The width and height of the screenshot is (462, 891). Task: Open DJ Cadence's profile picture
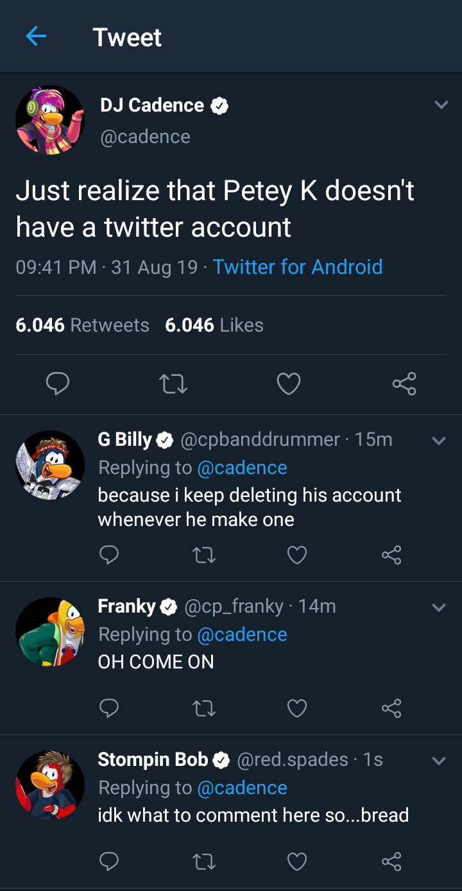click(50, 120)
